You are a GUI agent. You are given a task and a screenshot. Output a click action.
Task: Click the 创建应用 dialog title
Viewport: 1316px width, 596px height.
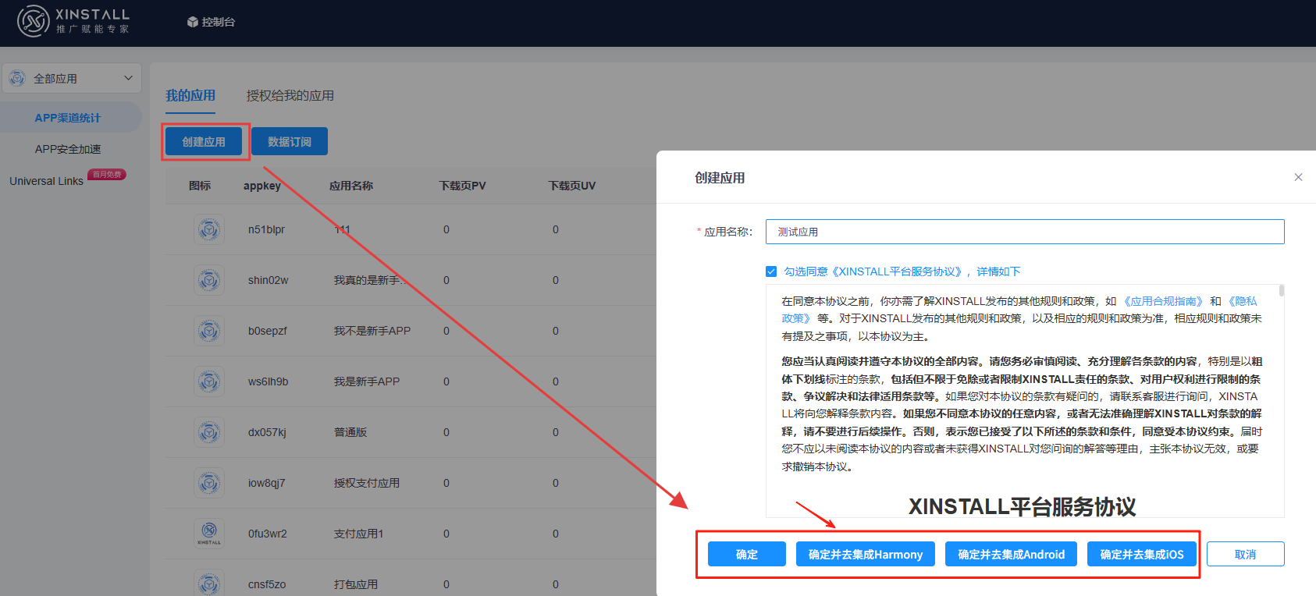point(720,178)
